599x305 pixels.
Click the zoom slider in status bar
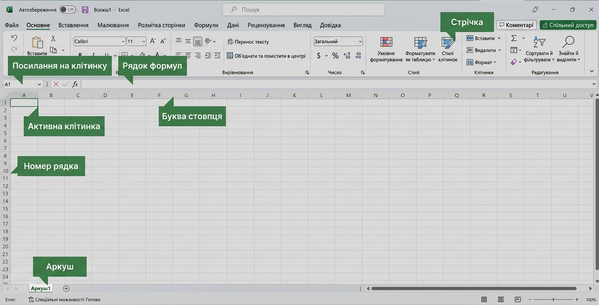(x=553, y=299)
